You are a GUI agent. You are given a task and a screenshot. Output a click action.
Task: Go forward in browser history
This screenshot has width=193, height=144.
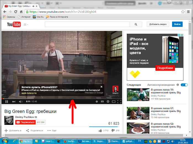pos(10,12)
